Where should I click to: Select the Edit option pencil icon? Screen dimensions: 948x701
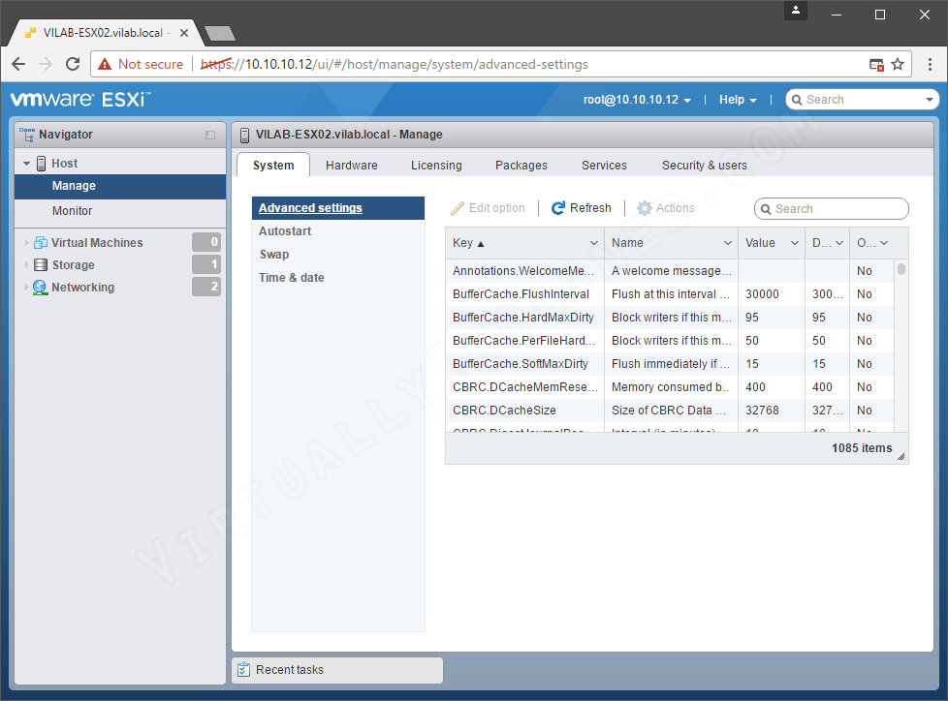click(457, 207)
